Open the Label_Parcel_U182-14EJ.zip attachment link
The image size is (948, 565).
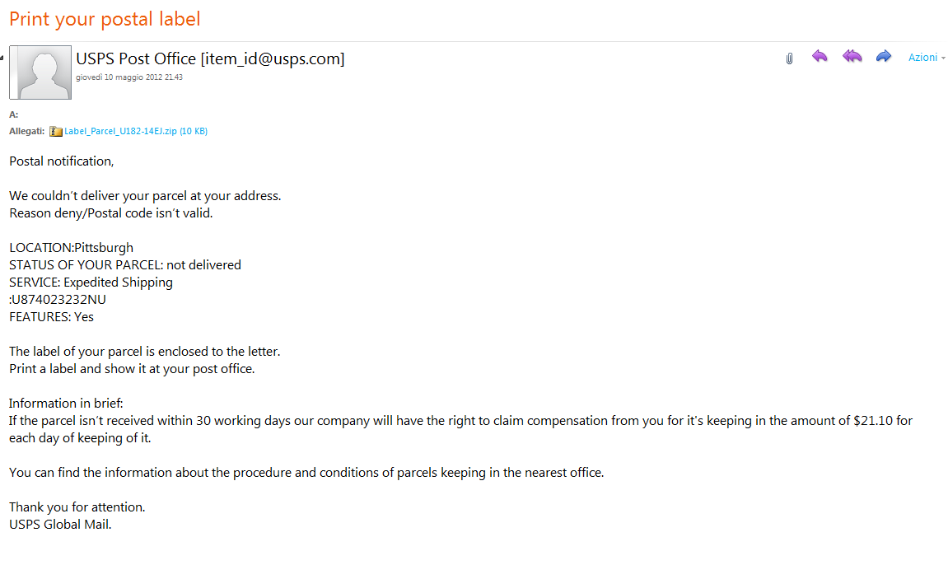coord(135,131)
